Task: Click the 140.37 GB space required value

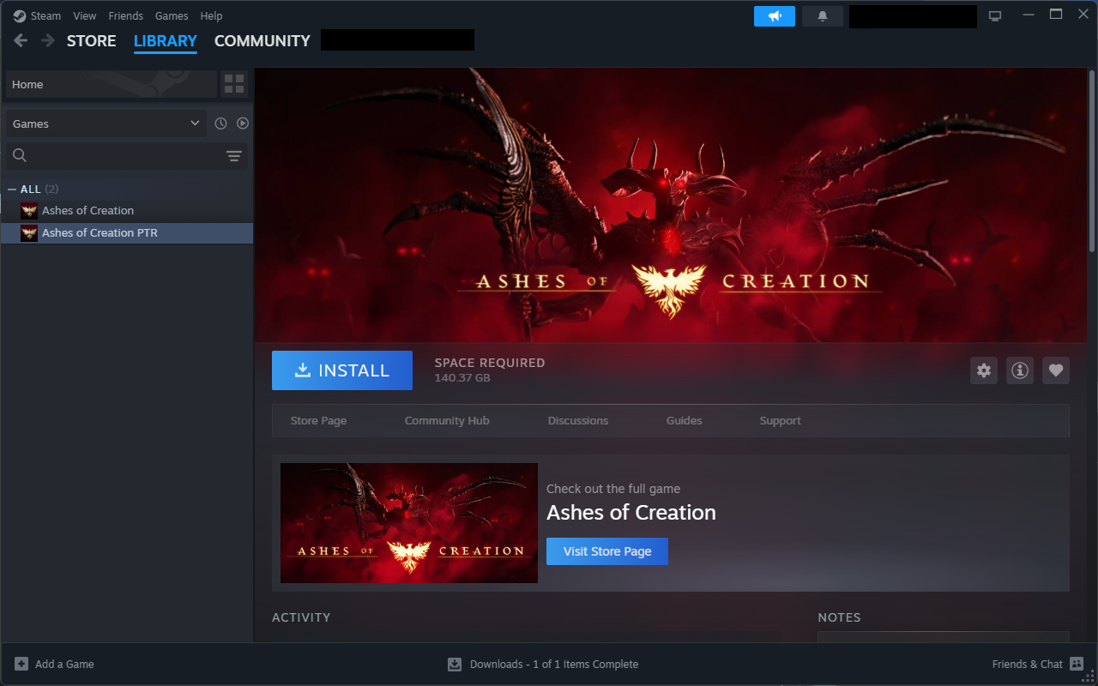Action: point(462,378)
